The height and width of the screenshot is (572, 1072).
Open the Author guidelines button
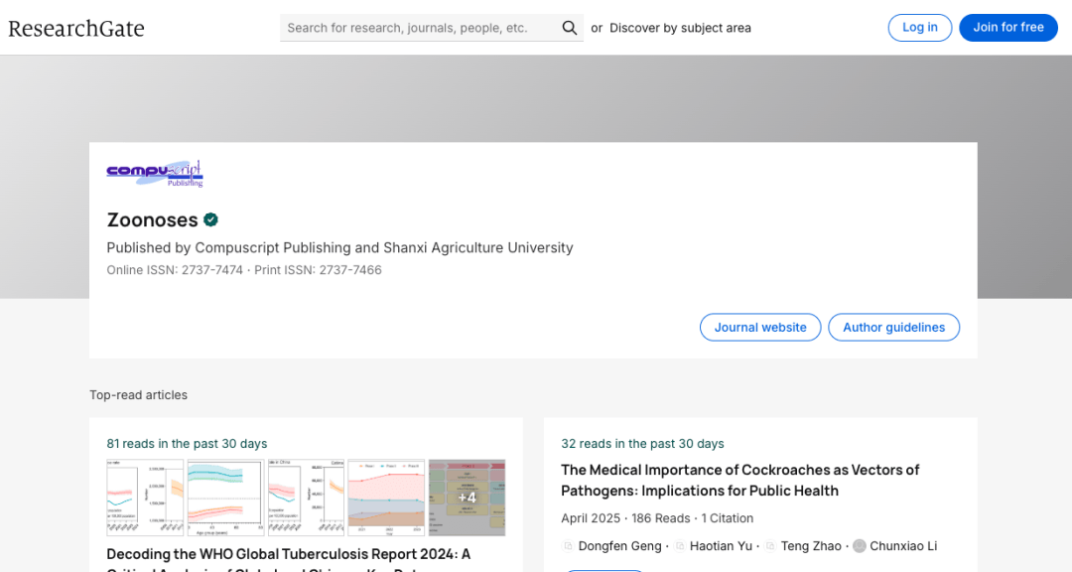pyautogui.click(x=893, y=328)
